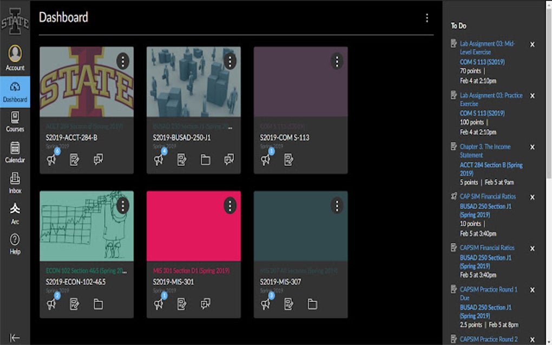Click the S2019-COM S-113 course card image
This screenshot has height=345, width=552.
click(300, 84)
